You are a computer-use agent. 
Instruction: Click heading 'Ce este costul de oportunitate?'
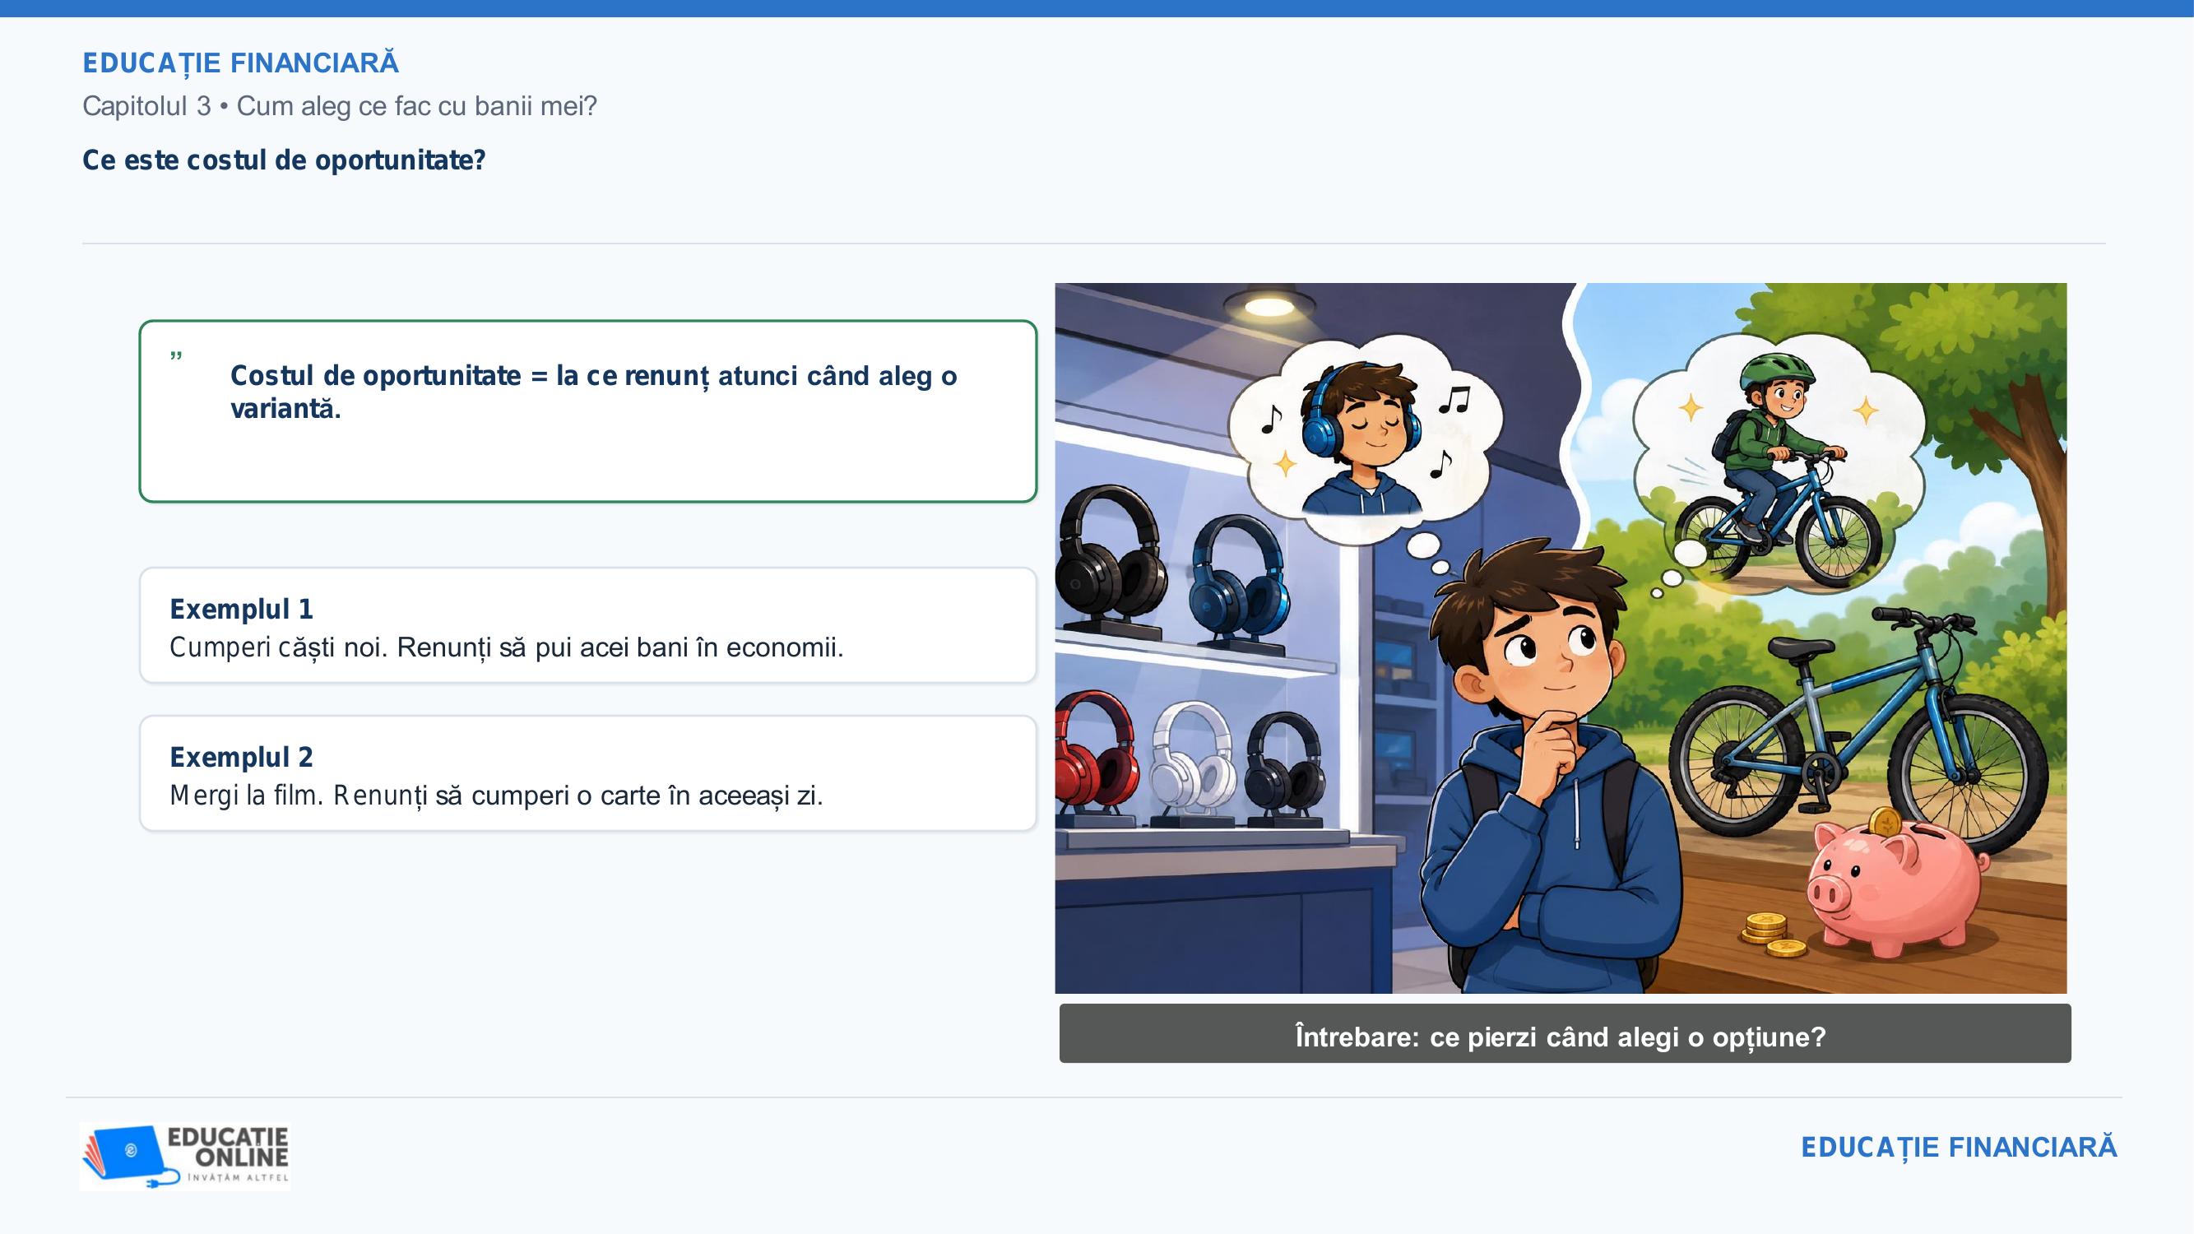284,160
